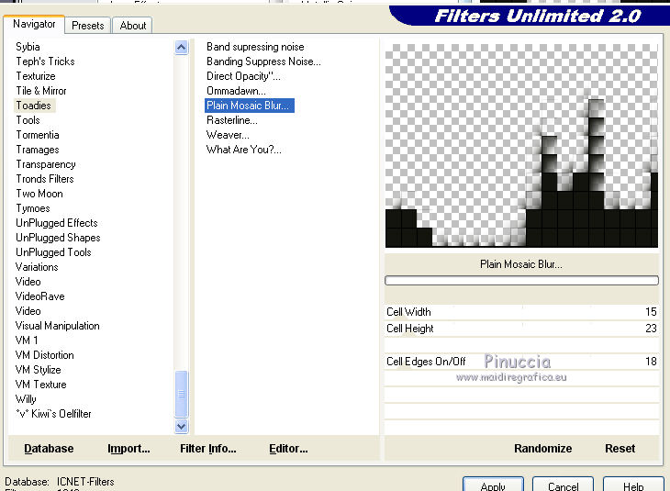Screen dimensions: 670x491
Task: Select the Two Moon category
Action: click(x=39, y=194)
